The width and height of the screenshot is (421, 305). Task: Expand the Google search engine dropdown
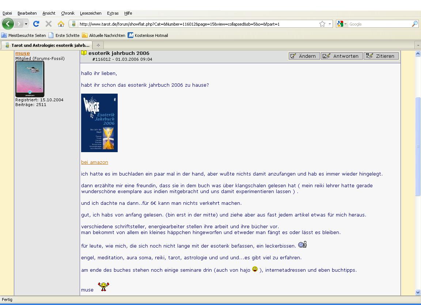pos(341,24)
